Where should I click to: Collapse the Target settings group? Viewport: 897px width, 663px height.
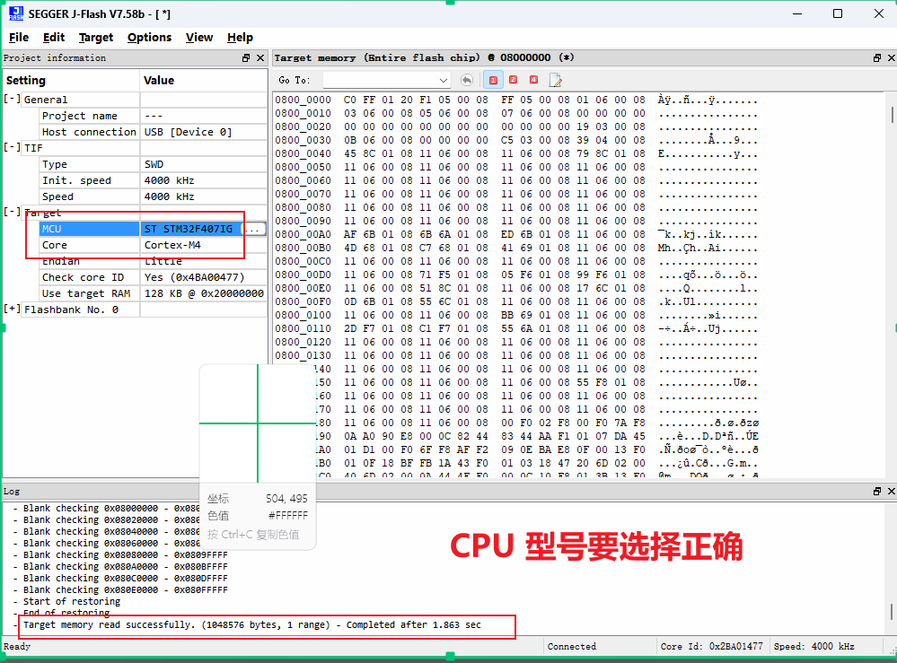pyautogui.click(x=12, y=212)
